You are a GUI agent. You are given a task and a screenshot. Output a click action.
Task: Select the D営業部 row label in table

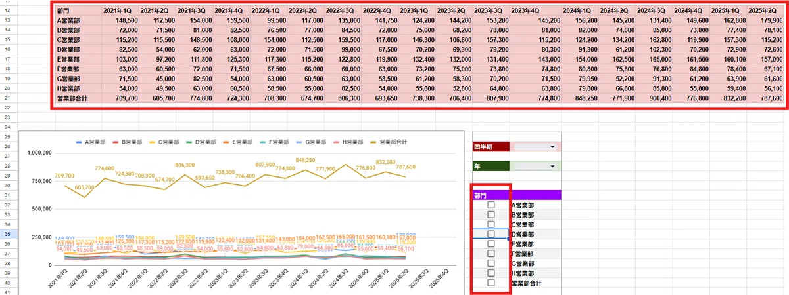click(x=78, y=49)
